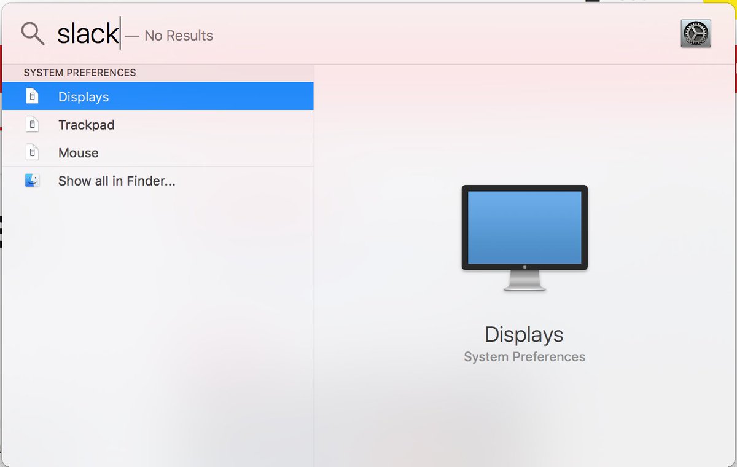Viewport: 737px width, 467px height.
Task: Click the Mouse preference pane file icon
Action: (33, 152)
